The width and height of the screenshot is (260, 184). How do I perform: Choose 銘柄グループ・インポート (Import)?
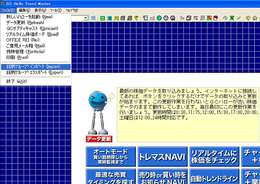(x=36, y=66)
